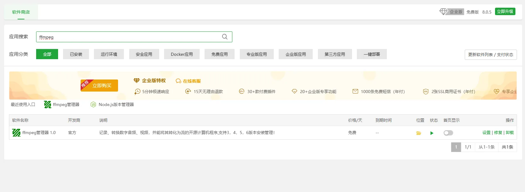Image resolution: width=525 pixels, height=192 pixels.
Task: Switch to the Docker应用 category
Action: pos(182,54)
